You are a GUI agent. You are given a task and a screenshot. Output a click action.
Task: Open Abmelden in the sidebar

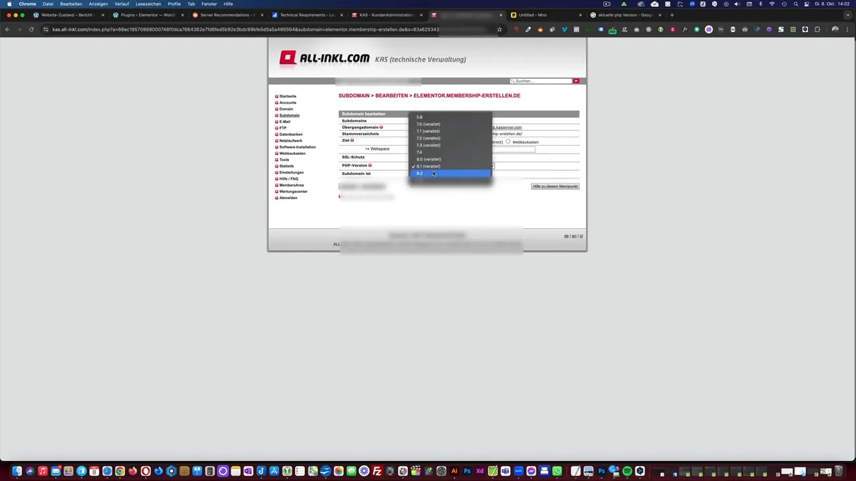pyautogui.click(x=288, y=198)
